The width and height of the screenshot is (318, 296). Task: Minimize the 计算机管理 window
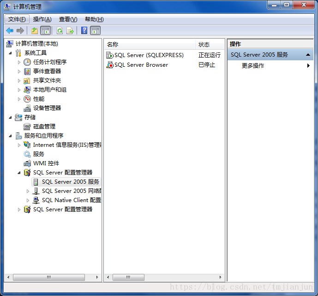point(274,5)
